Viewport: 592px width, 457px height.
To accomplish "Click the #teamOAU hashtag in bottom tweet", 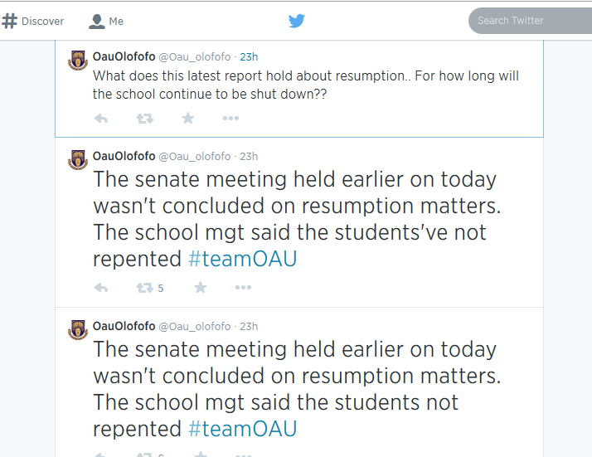I will (243, 429).
